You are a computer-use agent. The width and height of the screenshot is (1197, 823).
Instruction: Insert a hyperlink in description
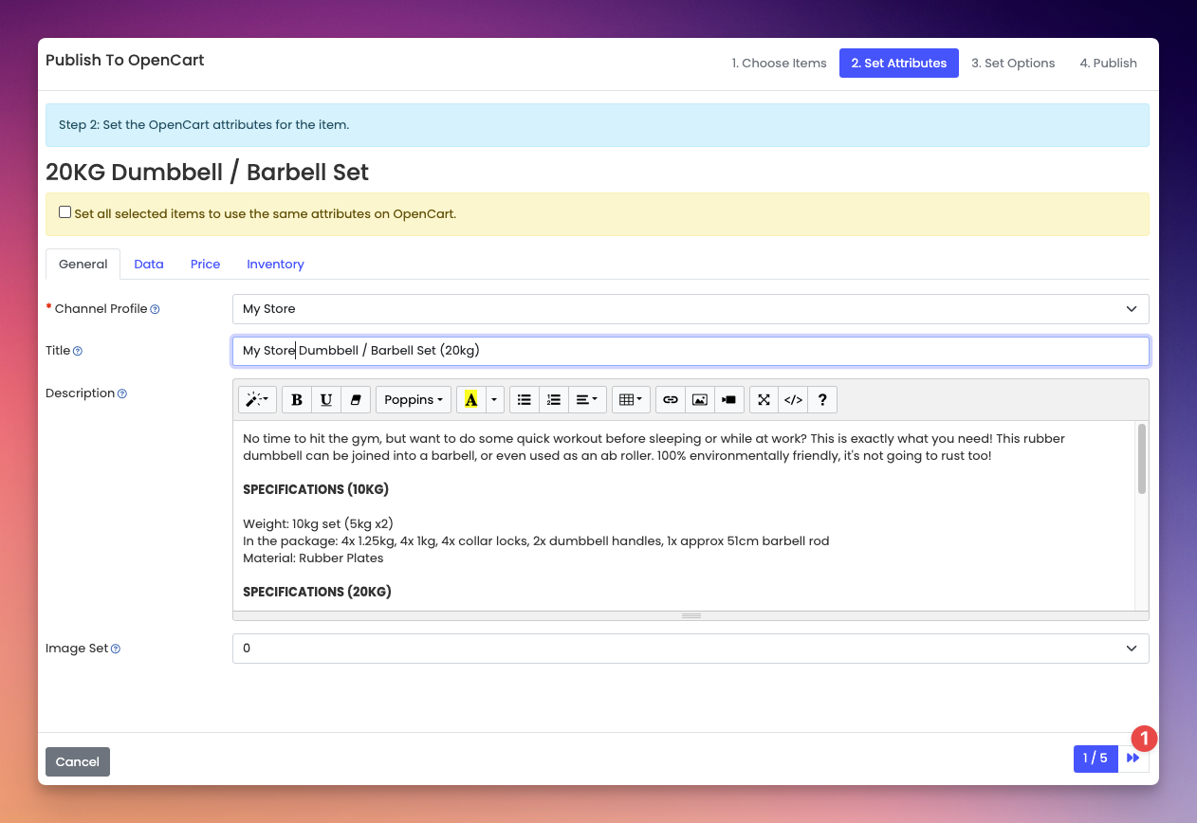(671, 400)
